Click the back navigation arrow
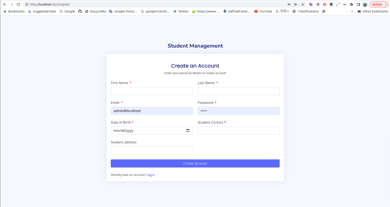Image resolution: width=390 pixels, height=207 pixels. pyautogui.click(x=5, y=4)
